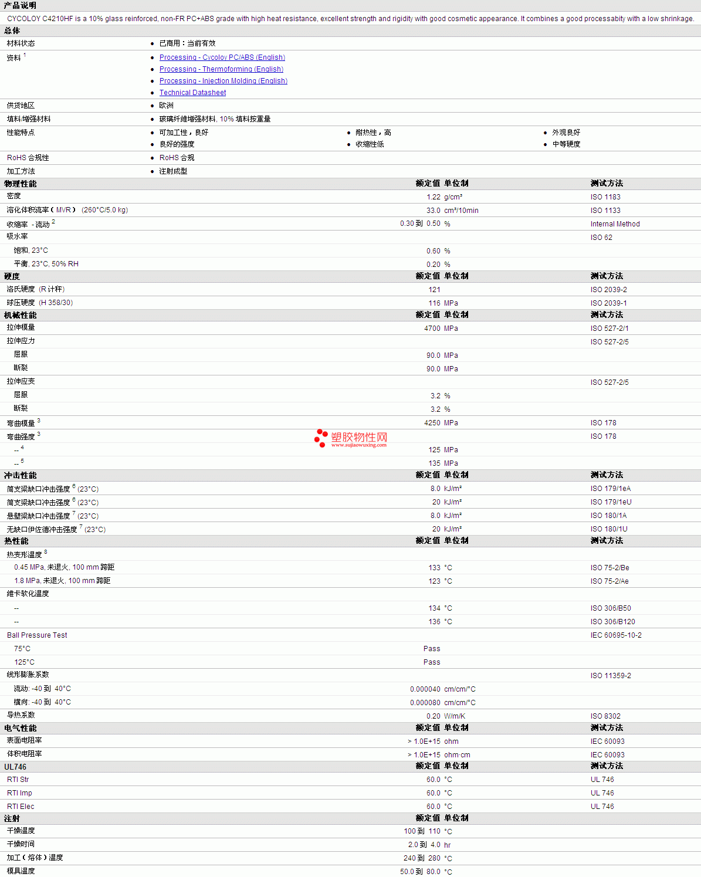Click 可加工性，良好 feature text

[x=184, y=133]
